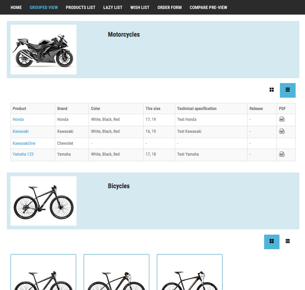Open the Kawasaki product link
Screen dimensions: 305x290
[21, 131]
